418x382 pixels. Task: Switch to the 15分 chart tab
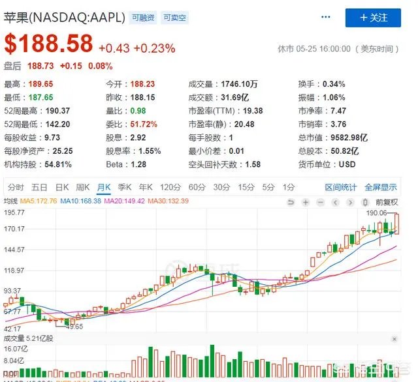coord(246,187)
